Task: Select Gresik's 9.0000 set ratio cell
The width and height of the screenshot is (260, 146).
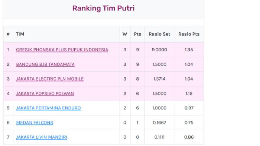Action: (x=159, y=50)
